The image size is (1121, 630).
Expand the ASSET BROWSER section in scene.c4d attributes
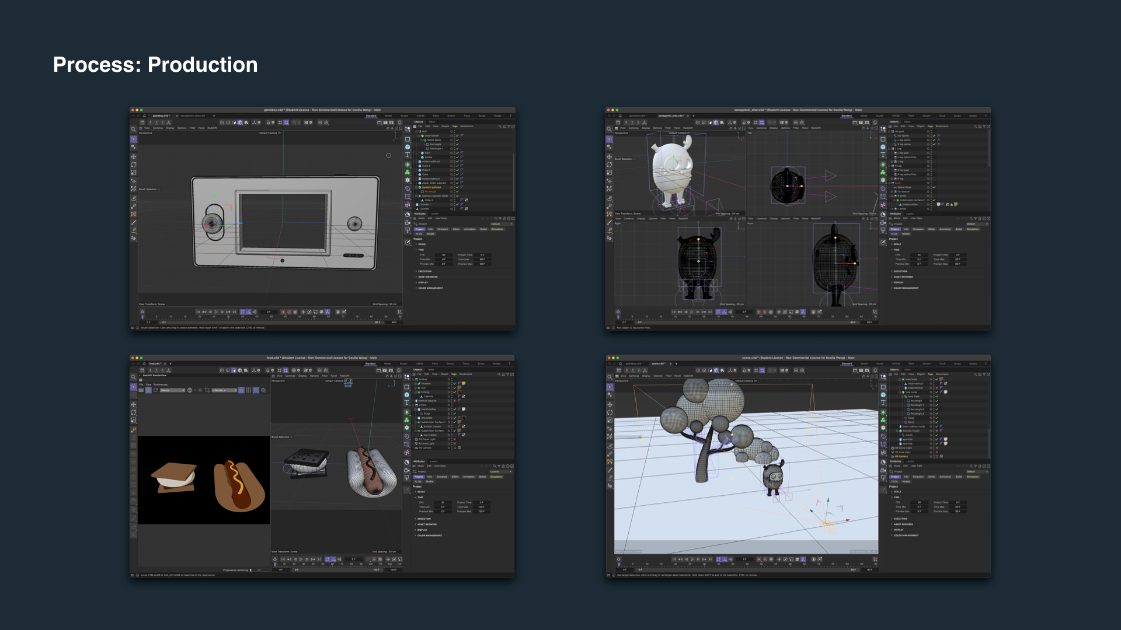coord(903,524)
